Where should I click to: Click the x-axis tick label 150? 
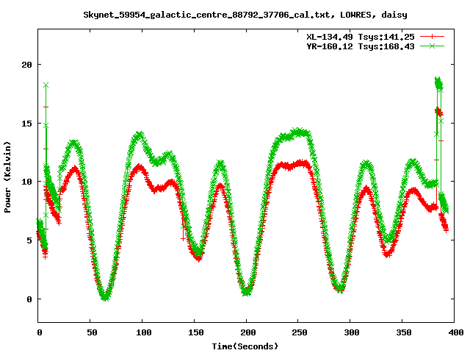pos(196,332)
